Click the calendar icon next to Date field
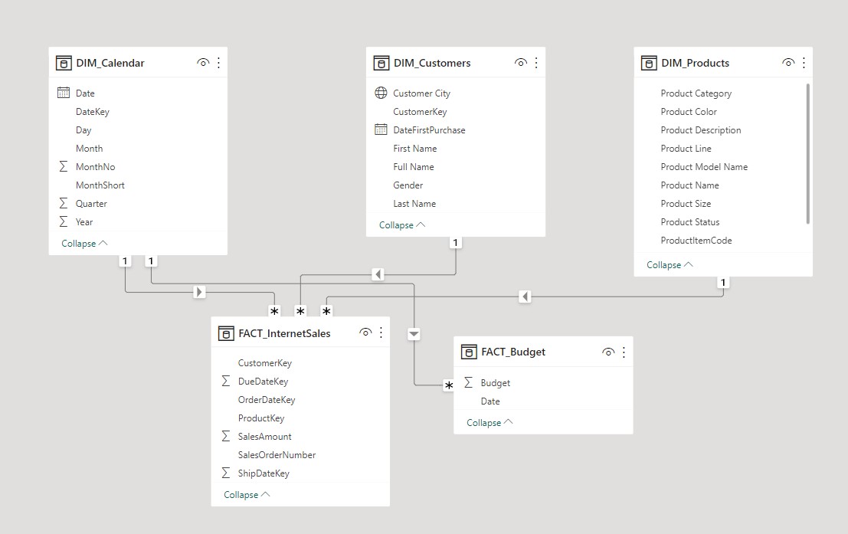 click(x=62, y=93)
